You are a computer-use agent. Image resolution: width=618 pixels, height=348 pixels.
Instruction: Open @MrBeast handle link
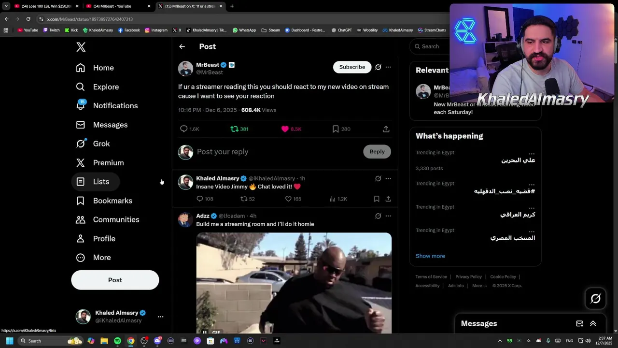(x=209, y=72)
